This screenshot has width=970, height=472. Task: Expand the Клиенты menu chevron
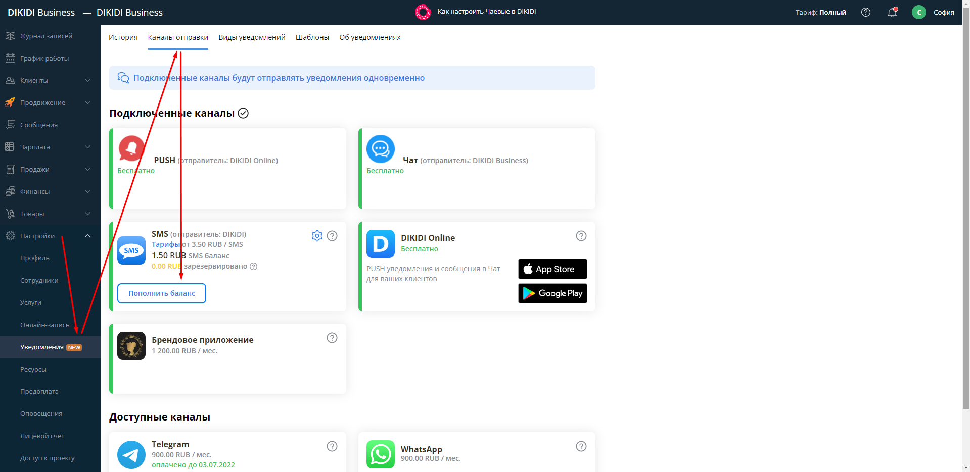(x=87, y=80)
